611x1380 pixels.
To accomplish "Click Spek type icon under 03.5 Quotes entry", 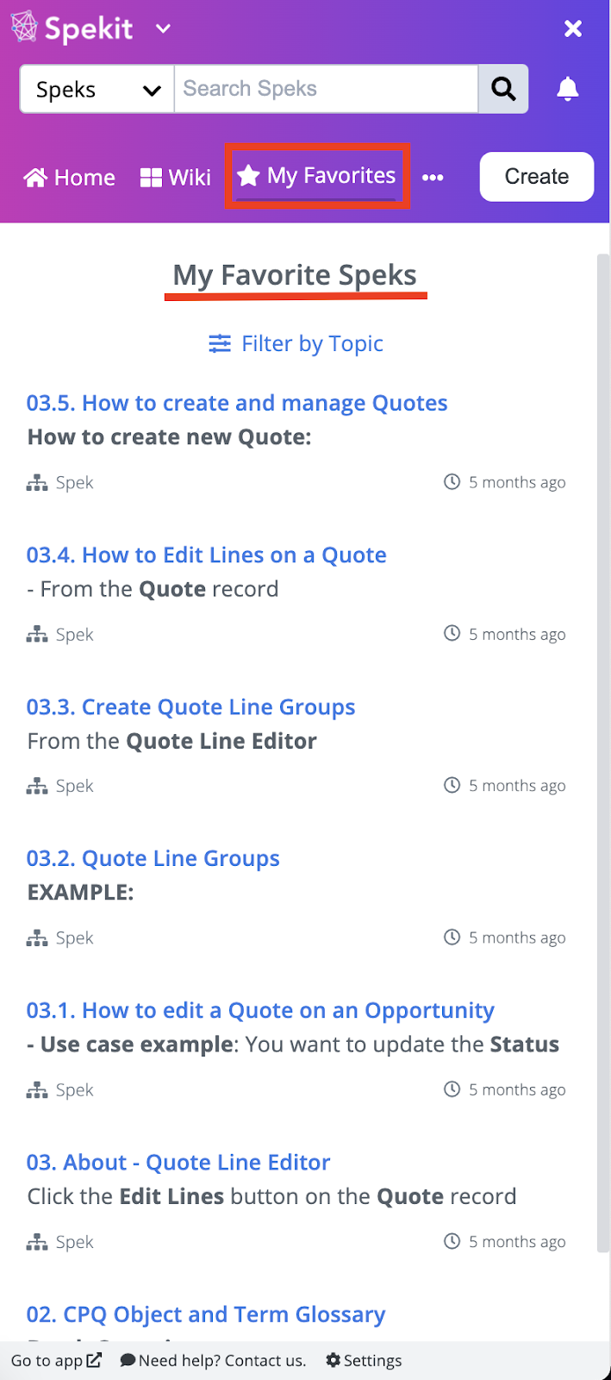I will pos(37,483).
